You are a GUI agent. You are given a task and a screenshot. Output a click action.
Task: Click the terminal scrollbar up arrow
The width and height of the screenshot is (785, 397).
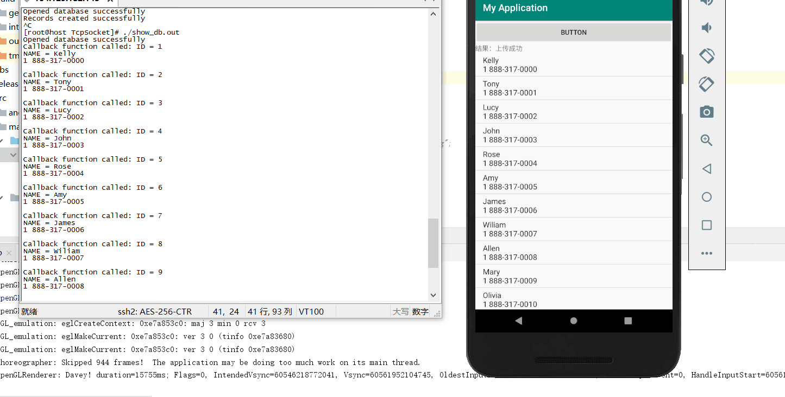pyautogui.click(x=433, y=15)
